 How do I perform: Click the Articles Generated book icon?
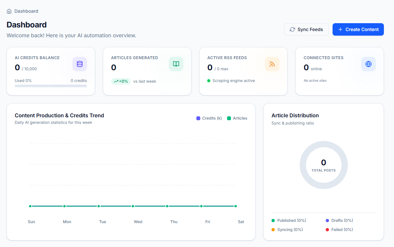tap(176, 64)
